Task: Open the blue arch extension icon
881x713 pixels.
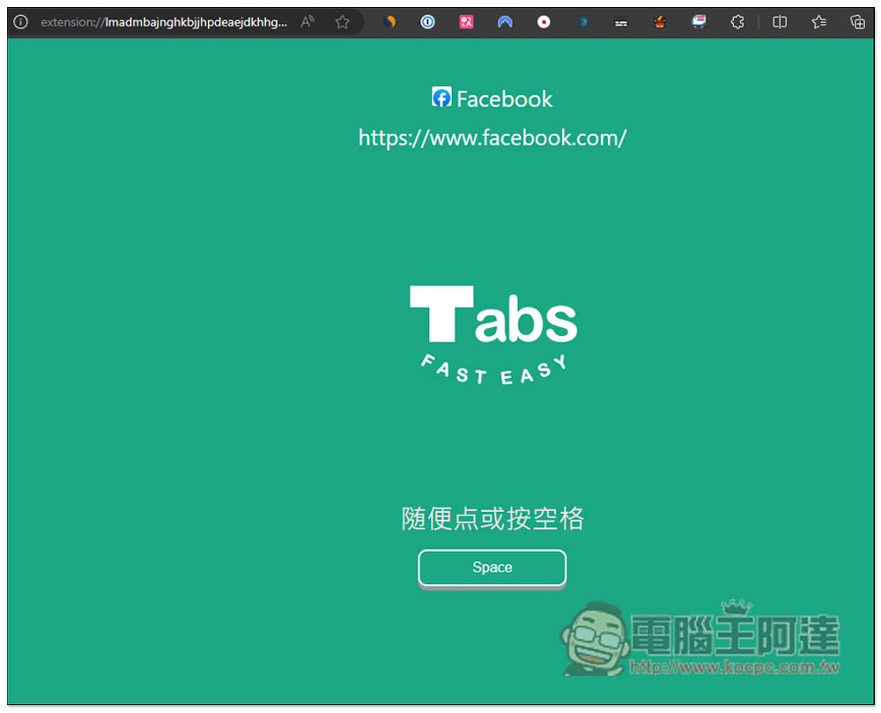Action: point(505,22)
